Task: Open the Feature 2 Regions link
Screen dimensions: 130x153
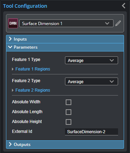Action: pos(33,90)
